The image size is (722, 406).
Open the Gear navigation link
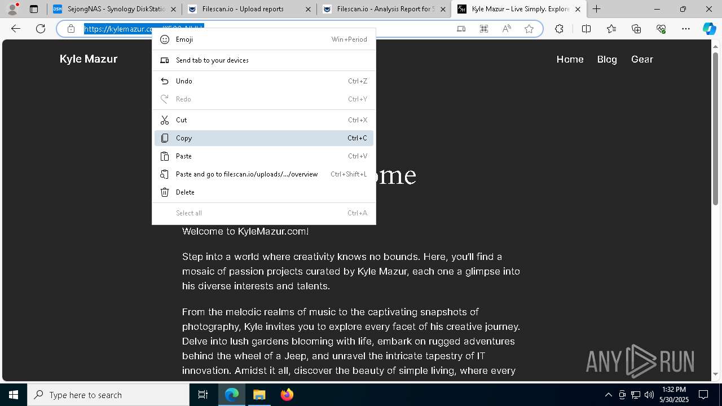coord(642,59)
